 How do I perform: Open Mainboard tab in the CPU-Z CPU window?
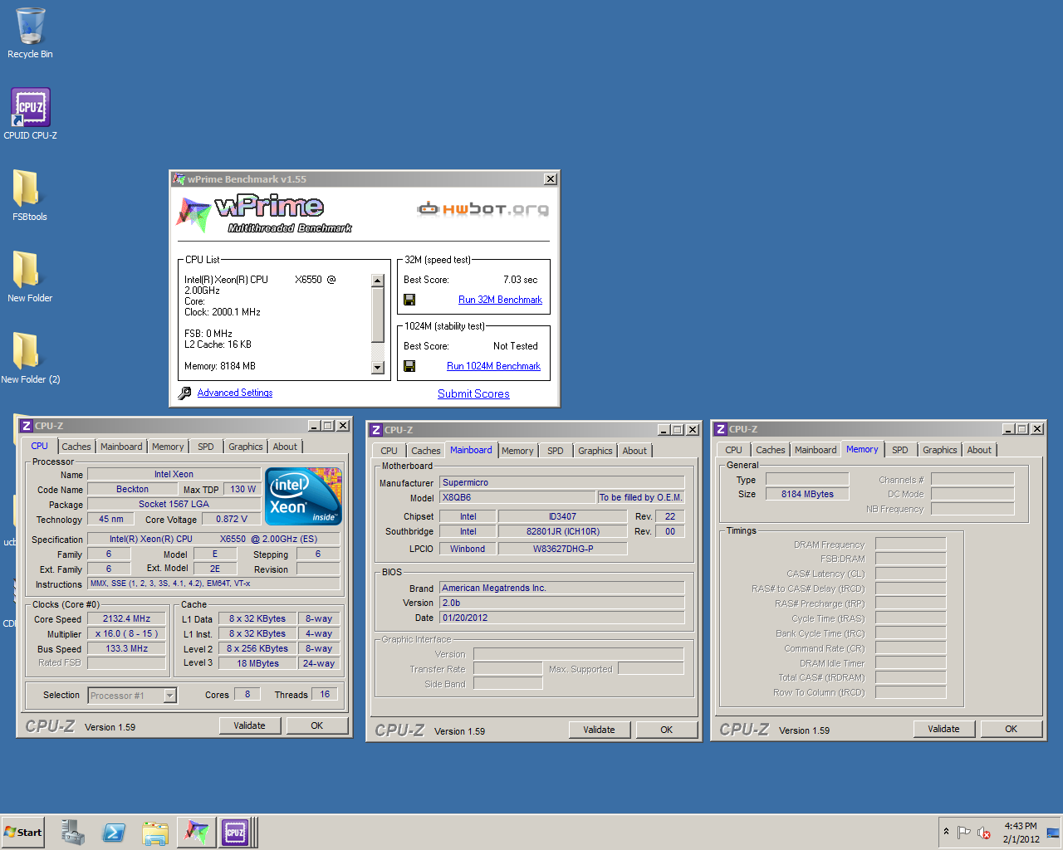[121, 447]
